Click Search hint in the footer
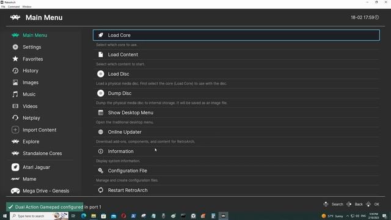Viewport: 391px width, 220px height. click(x=337, y=204)
